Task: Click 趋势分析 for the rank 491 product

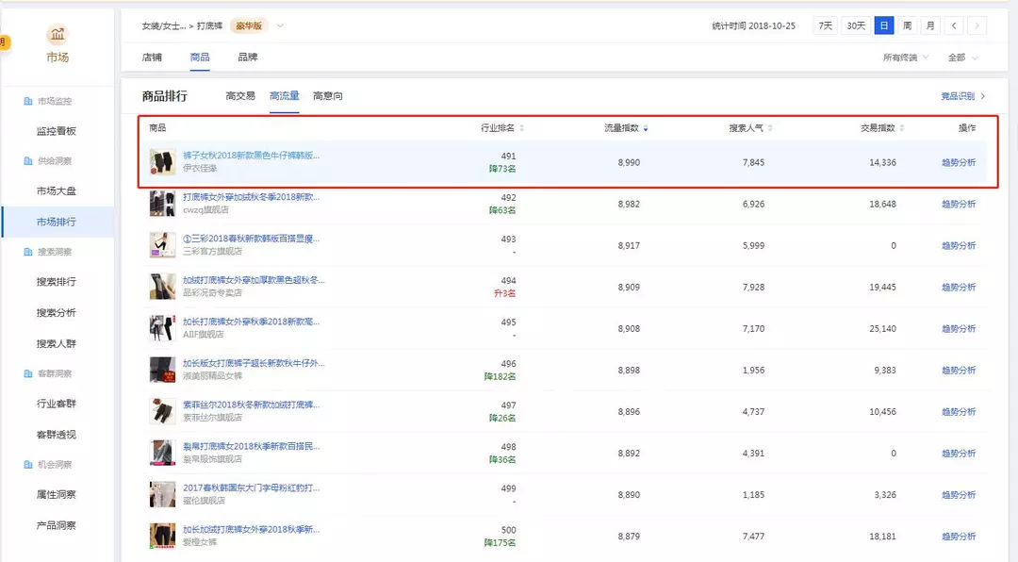Action: click(959, 162)
